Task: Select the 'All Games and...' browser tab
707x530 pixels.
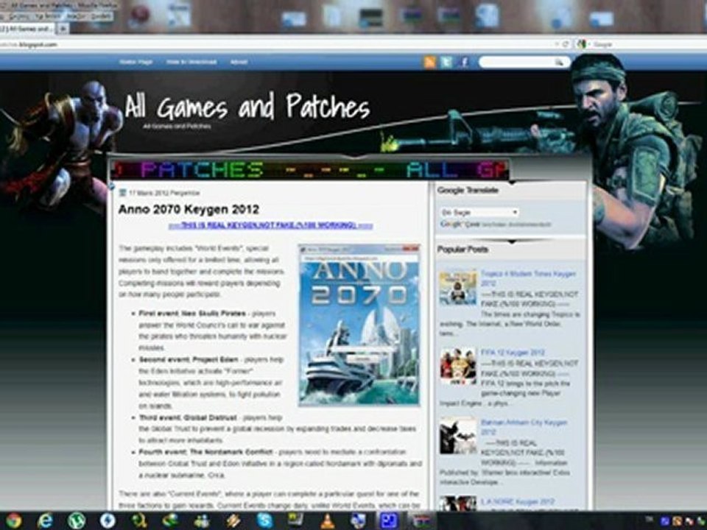Action: coord(27,29)
